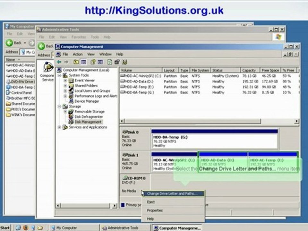This screenshot has height=231, width=308.
Task: Switch to My Computer taskbar button
Action: tap(74, 228)
